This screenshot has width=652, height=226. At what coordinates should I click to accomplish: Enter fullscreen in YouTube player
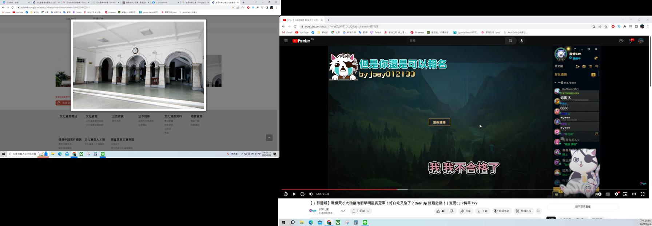[x=643, y=194]
